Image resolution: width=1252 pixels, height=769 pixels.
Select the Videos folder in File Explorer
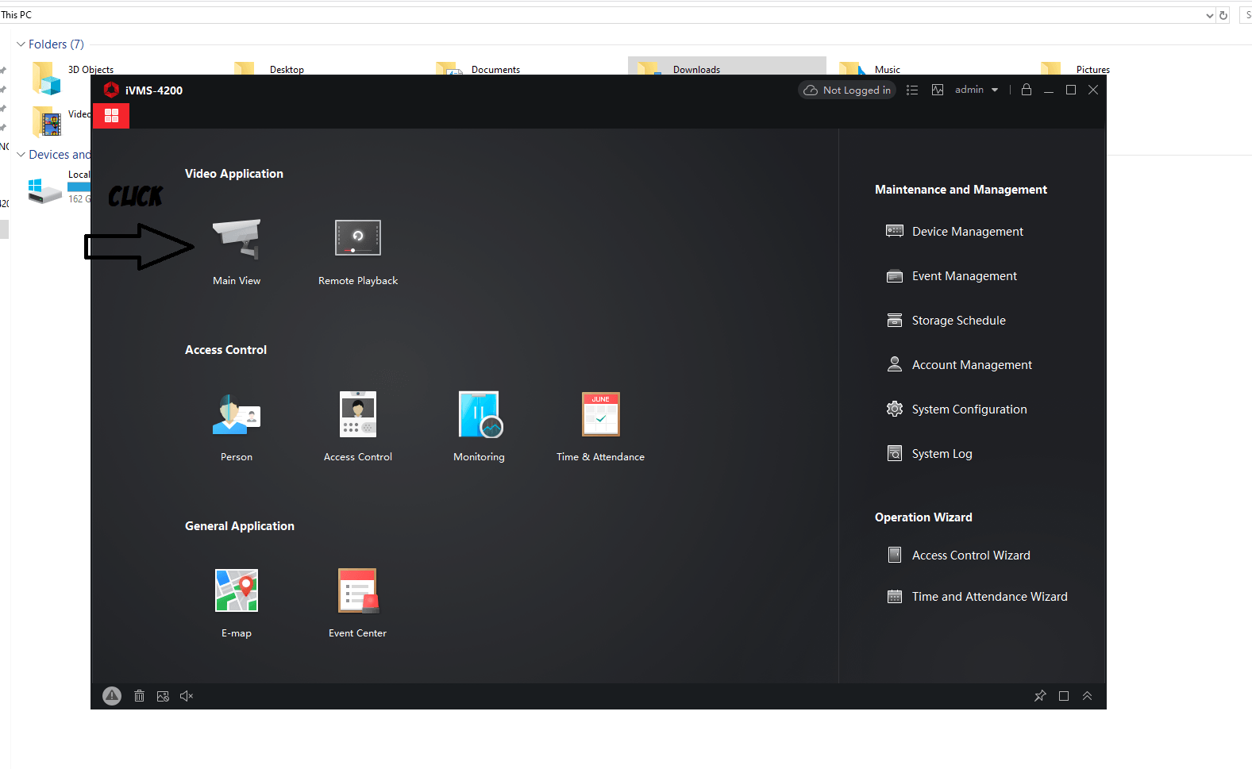click(61, 121)
